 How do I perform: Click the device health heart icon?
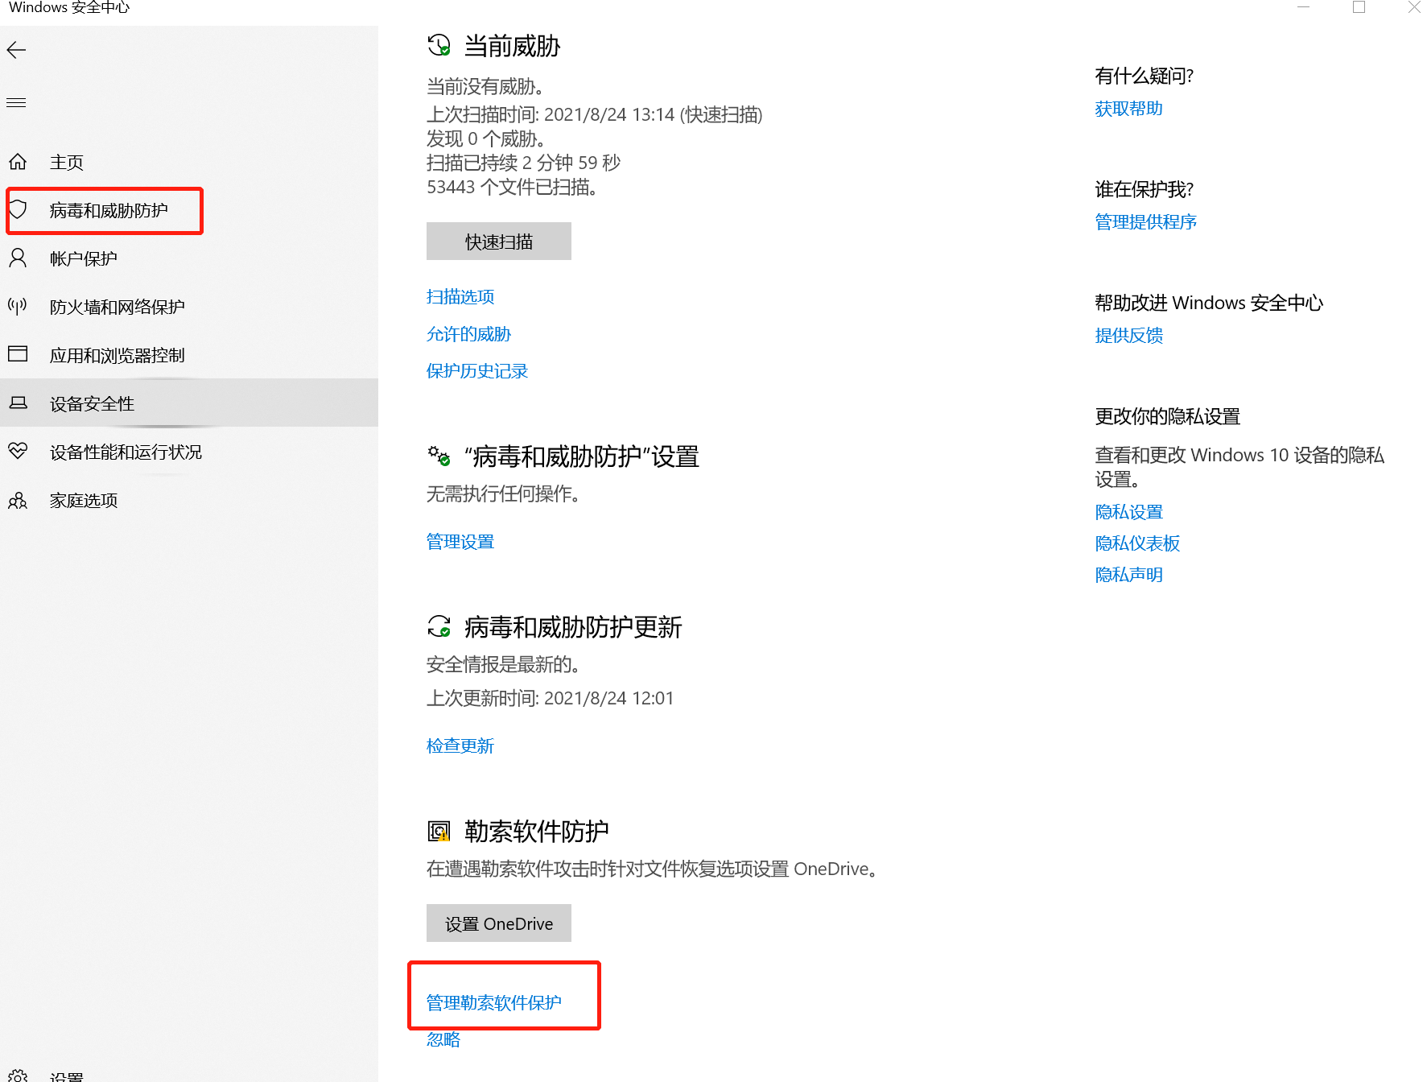pyautogui.click(x=18, y=451)
